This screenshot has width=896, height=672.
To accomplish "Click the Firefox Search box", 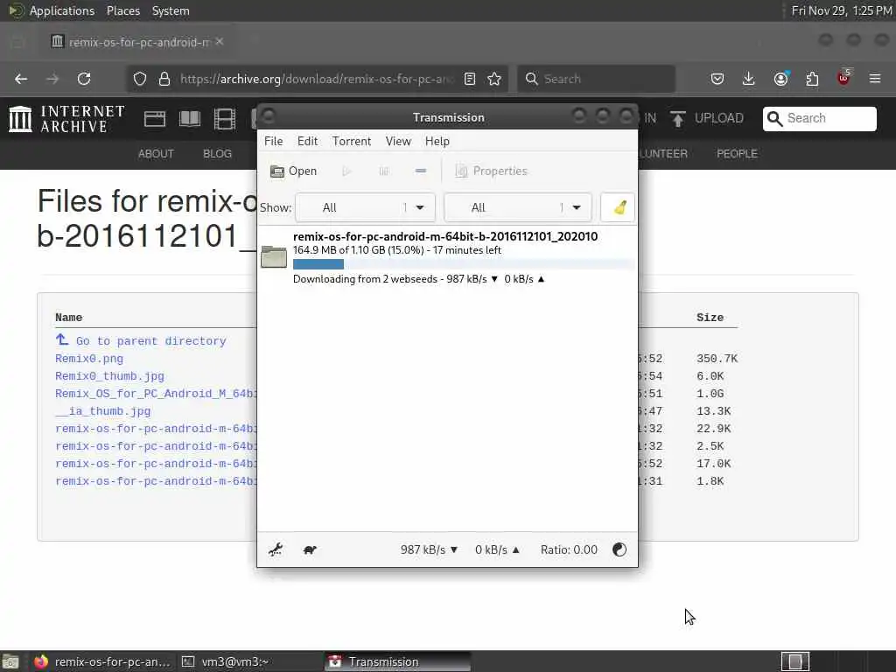I will 596,79.
